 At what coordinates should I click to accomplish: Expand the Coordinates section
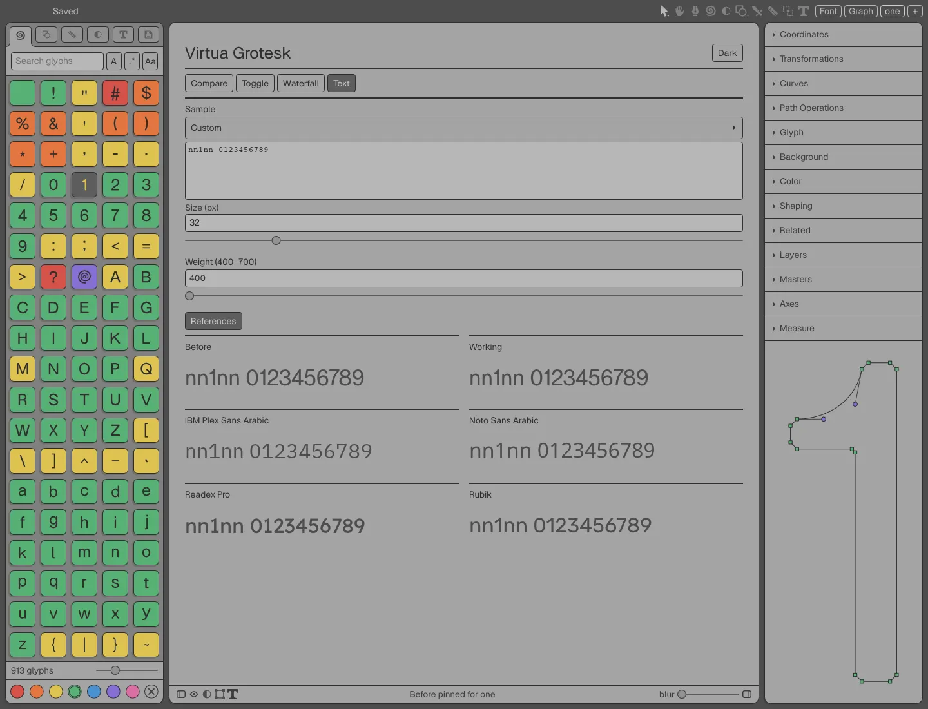click(x=844, y=34)
